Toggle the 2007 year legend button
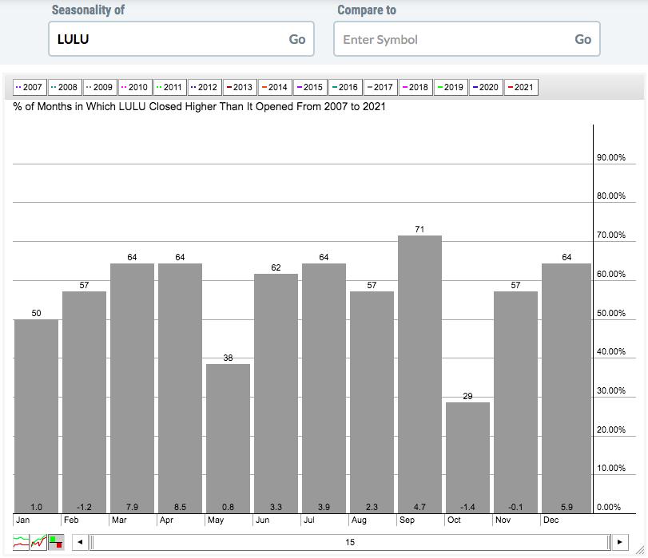 [x=30, y=87]
